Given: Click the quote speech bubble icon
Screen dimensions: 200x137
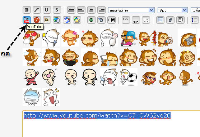Looking at the screenshot, I should click(180, 20).
